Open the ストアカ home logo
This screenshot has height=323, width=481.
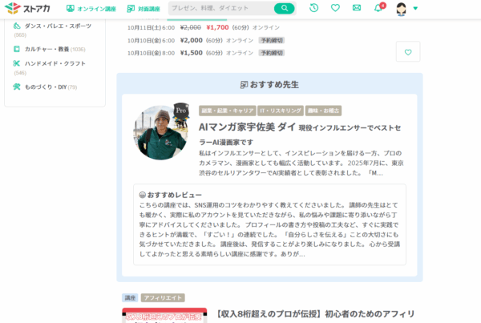[x=27, y=8]
